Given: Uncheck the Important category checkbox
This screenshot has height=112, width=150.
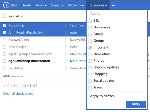Looking at the screenshot, I should (90, 48).
